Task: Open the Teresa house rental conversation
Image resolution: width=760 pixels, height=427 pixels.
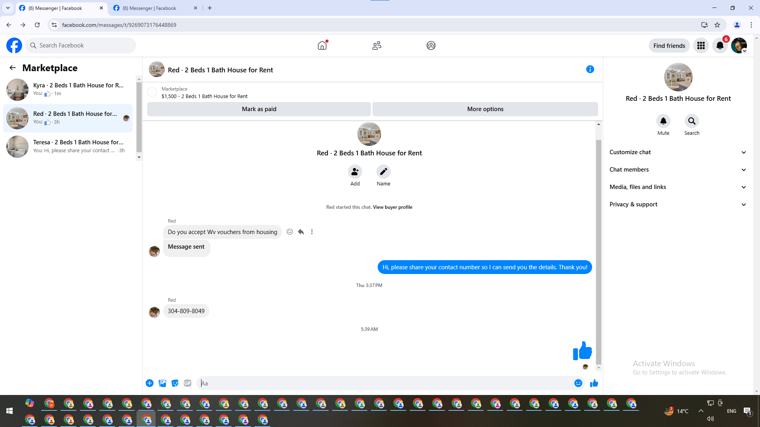Action: coord(68,147)
